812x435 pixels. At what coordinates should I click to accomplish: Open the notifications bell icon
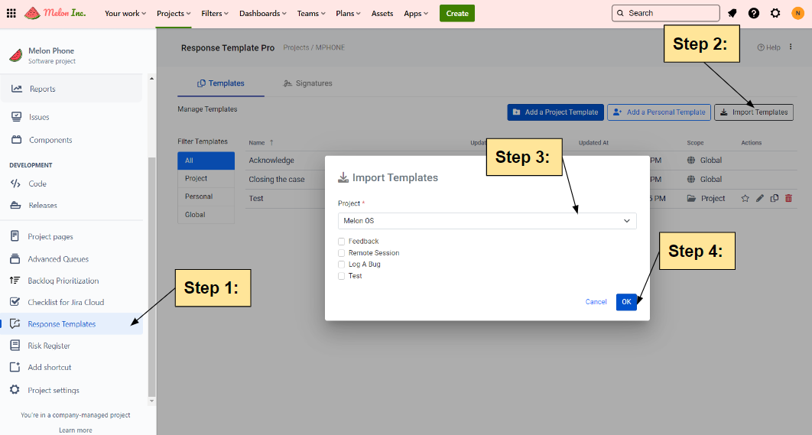pyautogui.click(x=732, y=13)
